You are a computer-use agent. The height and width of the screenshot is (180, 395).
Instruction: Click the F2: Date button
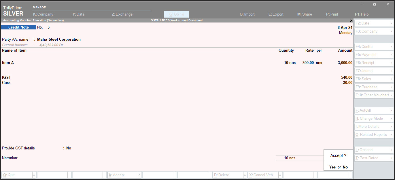(372, 23)
